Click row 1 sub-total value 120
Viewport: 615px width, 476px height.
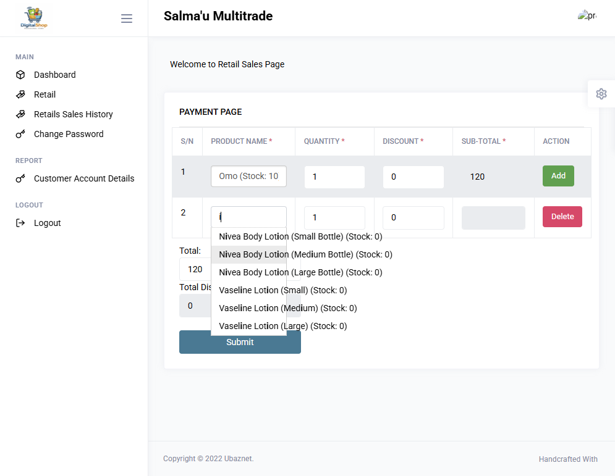click(x=477, y=177)
